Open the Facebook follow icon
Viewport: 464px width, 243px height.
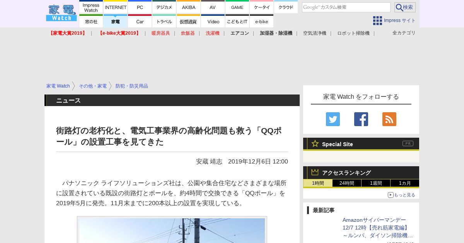[361, 119]
